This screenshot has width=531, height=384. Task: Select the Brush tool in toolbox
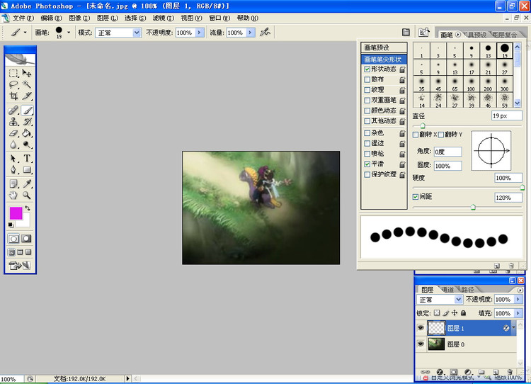click(27, 110)
